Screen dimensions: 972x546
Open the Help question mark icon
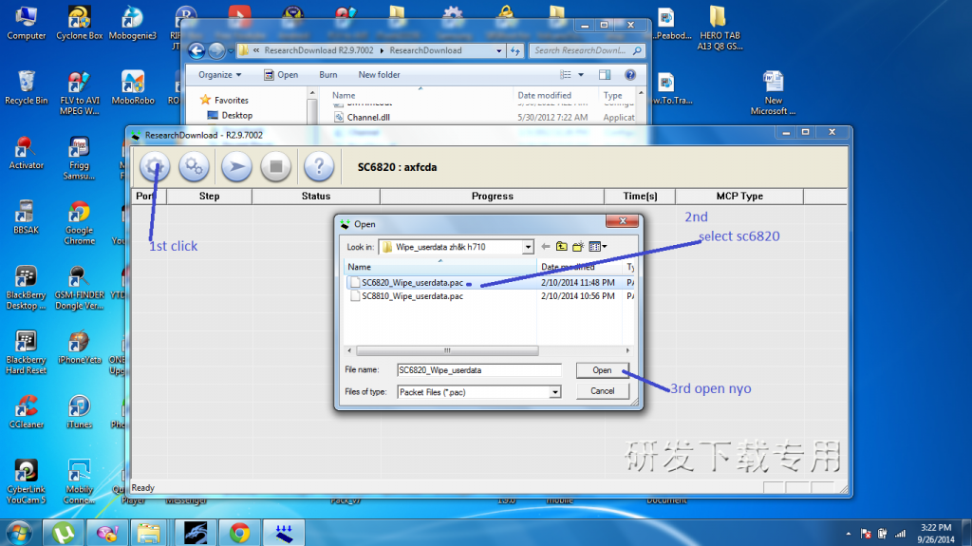coord(319,166)
